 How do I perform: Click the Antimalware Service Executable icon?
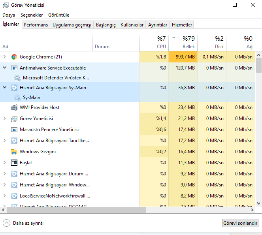click(x=14, y=68)
